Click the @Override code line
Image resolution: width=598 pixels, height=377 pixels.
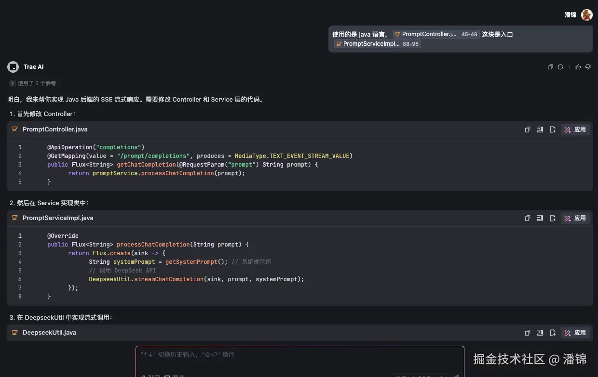click(63, 236)
